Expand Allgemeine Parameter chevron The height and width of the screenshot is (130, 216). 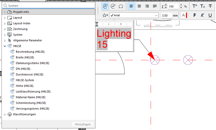tap(5, 41)
